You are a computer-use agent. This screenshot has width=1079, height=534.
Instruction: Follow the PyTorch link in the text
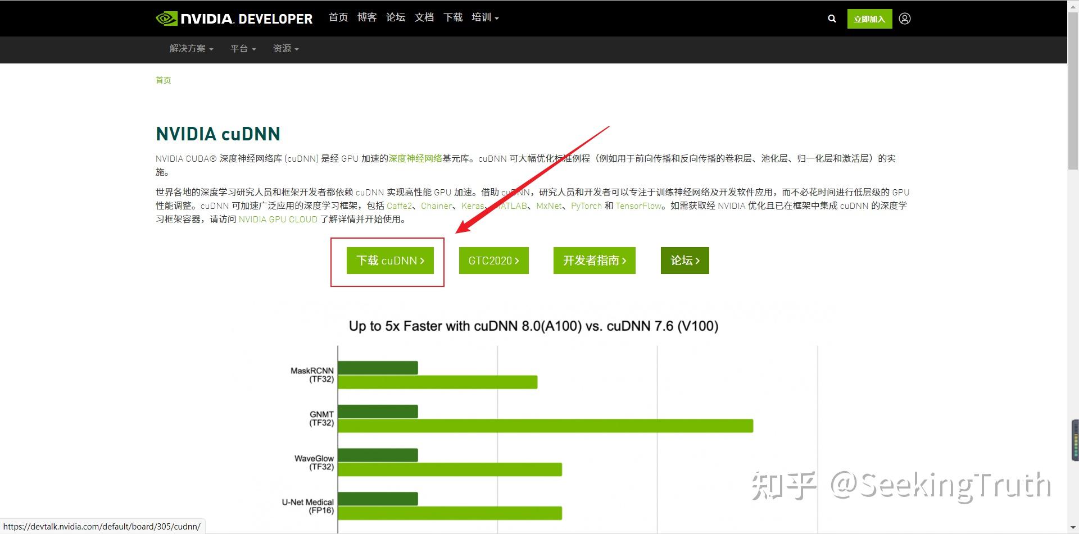tap(586, 206)
